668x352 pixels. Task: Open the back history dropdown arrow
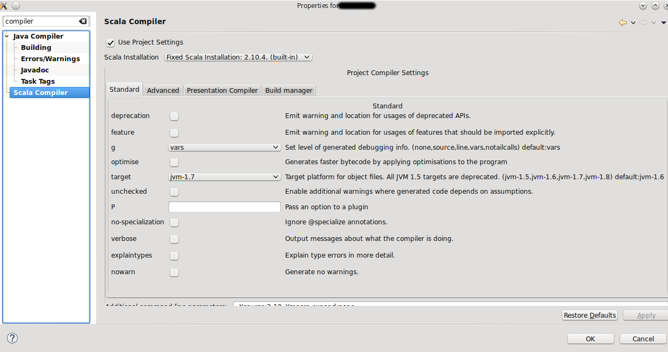633,23
